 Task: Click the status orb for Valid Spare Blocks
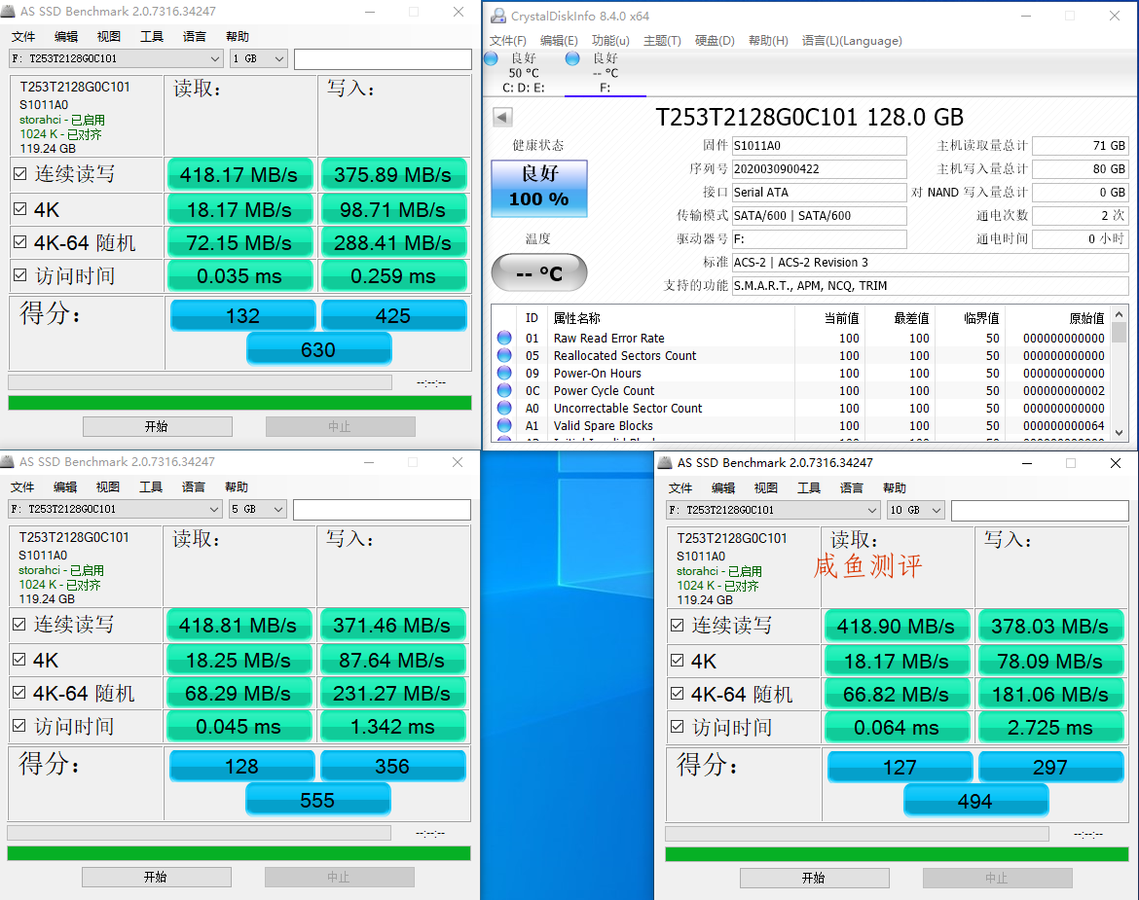(504, 425)
